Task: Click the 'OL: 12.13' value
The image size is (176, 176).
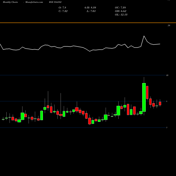Action: [x=121, y=14]
